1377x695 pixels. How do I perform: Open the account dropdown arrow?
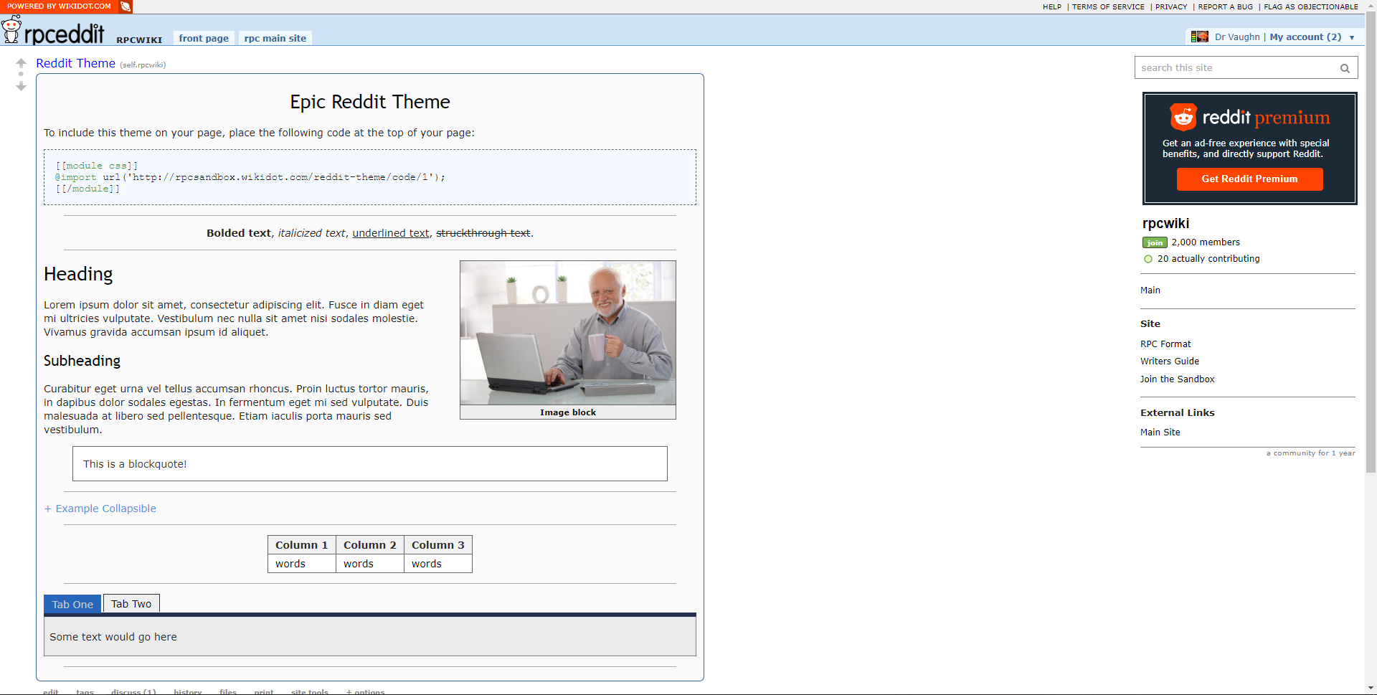tap(1352, 37)
